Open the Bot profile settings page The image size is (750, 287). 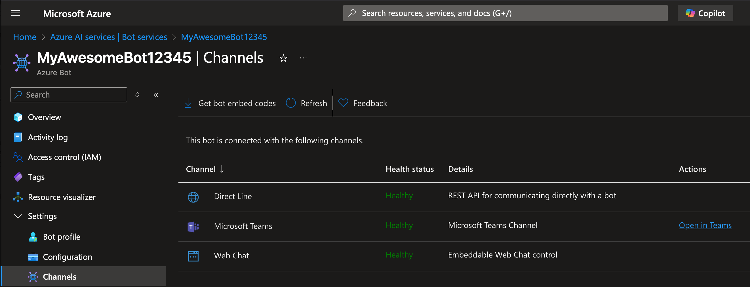tap(62, 237)
